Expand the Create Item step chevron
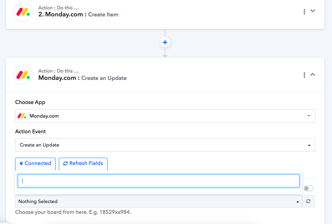The width and height of the screenshot is (332, 224). click(x=312, y=11)
